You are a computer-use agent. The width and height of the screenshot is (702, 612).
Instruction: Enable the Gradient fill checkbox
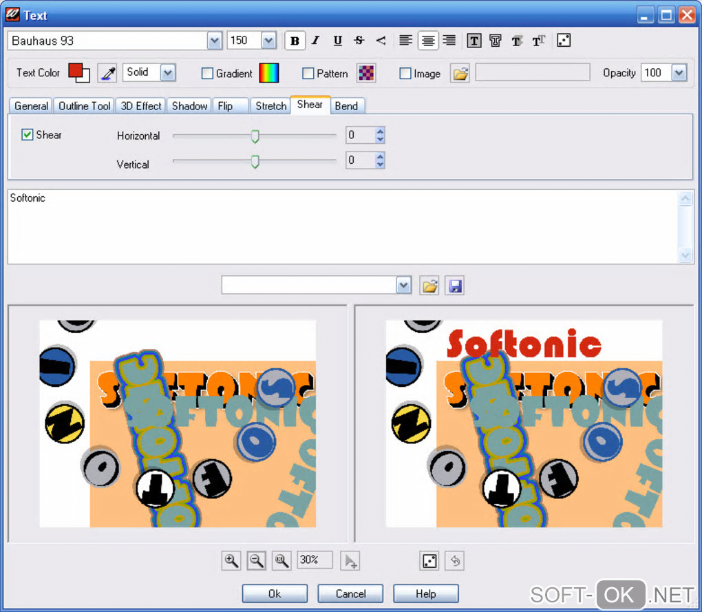click(207, 74)
